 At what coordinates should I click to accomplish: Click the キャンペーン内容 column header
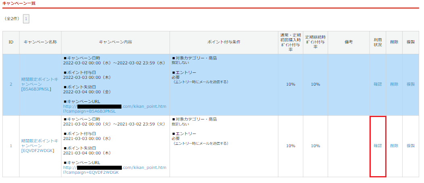click(x=115, y=42)
